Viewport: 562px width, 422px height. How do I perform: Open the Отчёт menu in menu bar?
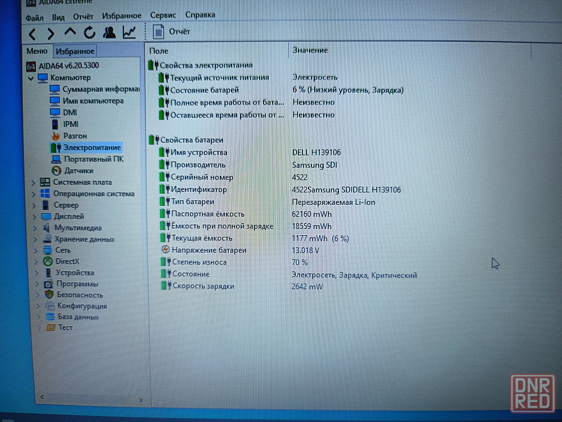click(x=83, y=16)
